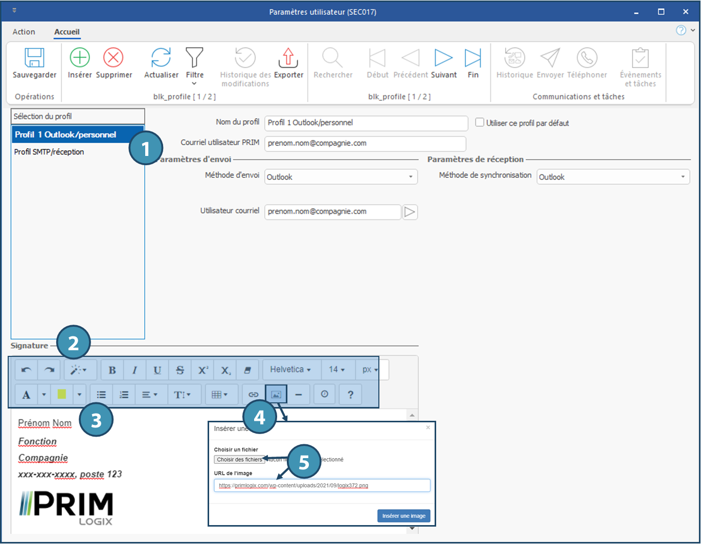Screen dimensions: 701x544
Task: Click the 'Choisir des fichiers' button
Action: click(239, 460)
